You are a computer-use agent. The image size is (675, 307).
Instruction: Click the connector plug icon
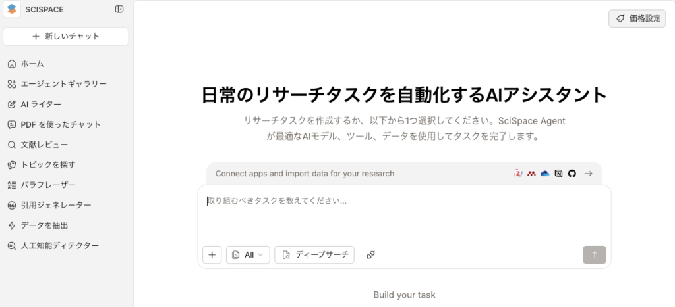(x=370, y=255)
